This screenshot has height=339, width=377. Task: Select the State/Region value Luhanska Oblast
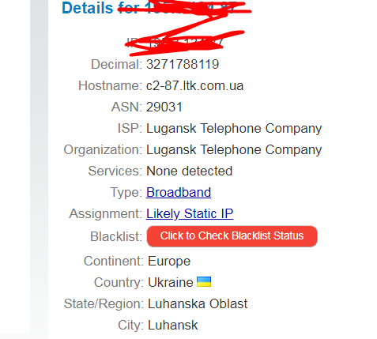(x=198, y=303)
